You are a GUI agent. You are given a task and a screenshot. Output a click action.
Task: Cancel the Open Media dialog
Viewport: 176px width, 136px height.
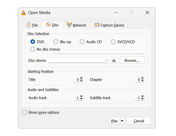click(x=139, y=121)
